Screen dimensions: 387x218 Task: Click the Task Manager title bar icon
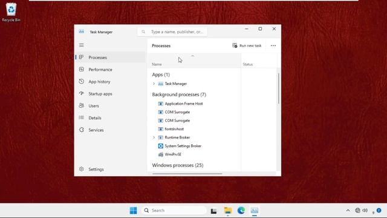click(82, 31)
